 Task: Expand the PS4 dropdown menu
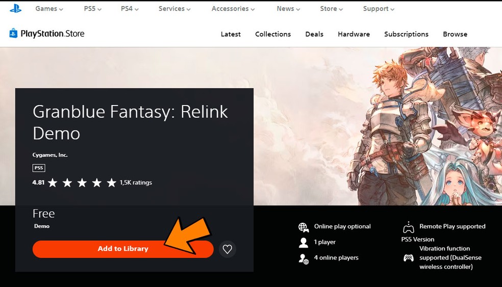[130, 9]
